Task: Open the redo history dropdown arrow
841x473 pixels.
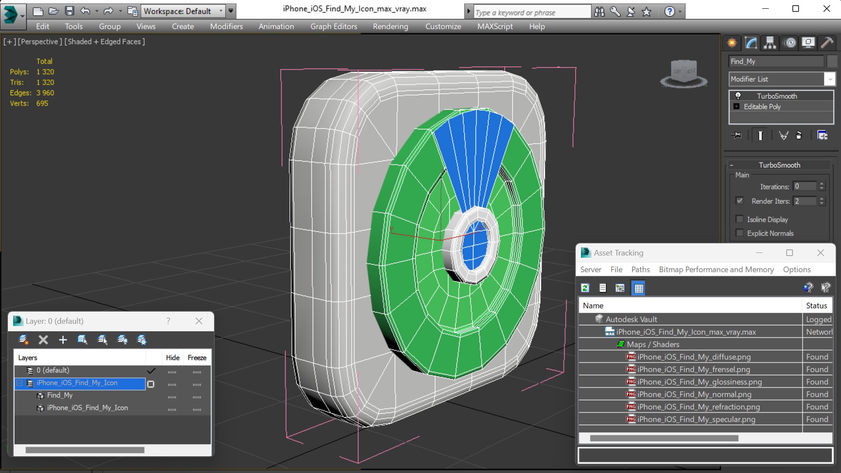Action: [x=120, y=11]
